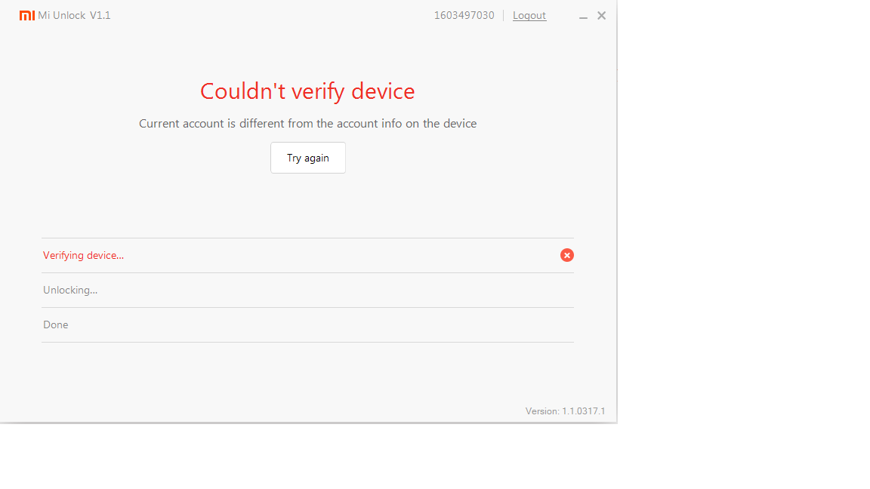Click the version number 1.1.0317.1
Screen dimensions: 870x489
584,411
